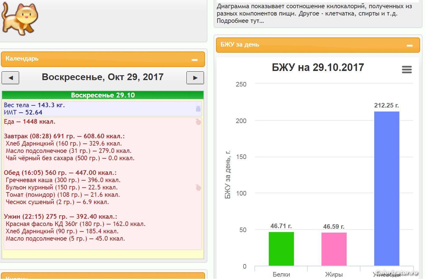Image resolution: width=425 pixels, height=279 pixels.
Task: Collapse the Календарь panel
Action: tap(195, 60)
